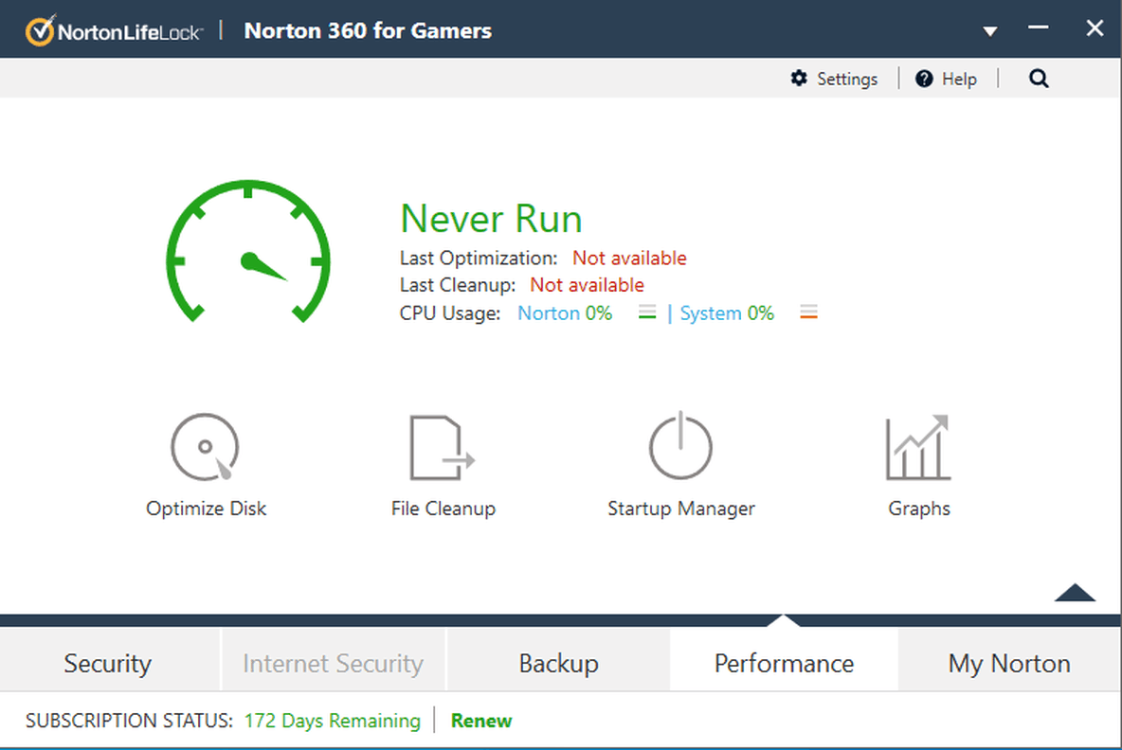1122x750 pixels.
Task: Click the green Norton CPU legend icon
Action: coord(647,312)
